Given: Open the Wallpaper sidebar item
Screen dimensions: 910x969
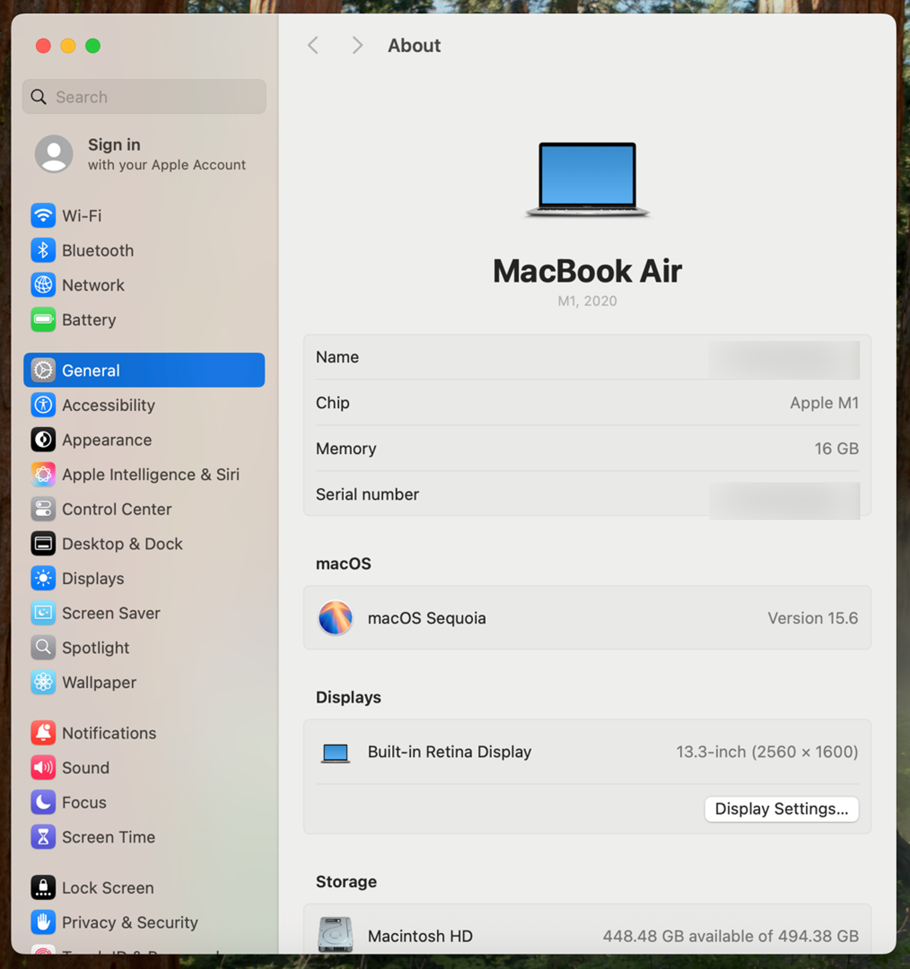Looking at the screenshot, I should tap(99, 682).
